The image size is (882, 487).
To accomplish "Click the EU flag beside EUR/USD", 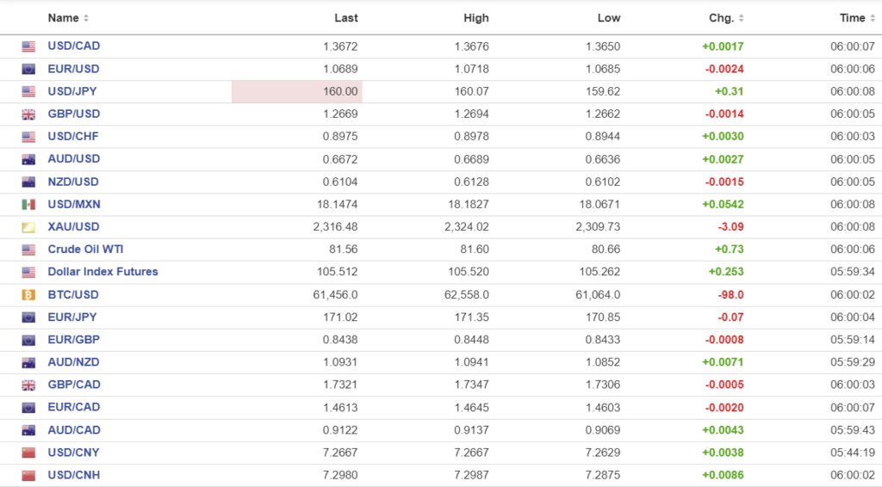I will point(28,69).
